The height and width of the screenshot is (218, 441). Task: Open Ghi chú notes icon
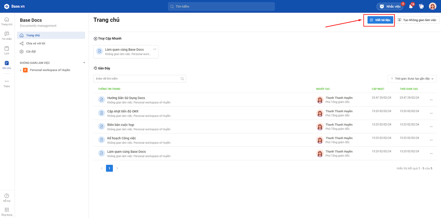tap(7, 63)
